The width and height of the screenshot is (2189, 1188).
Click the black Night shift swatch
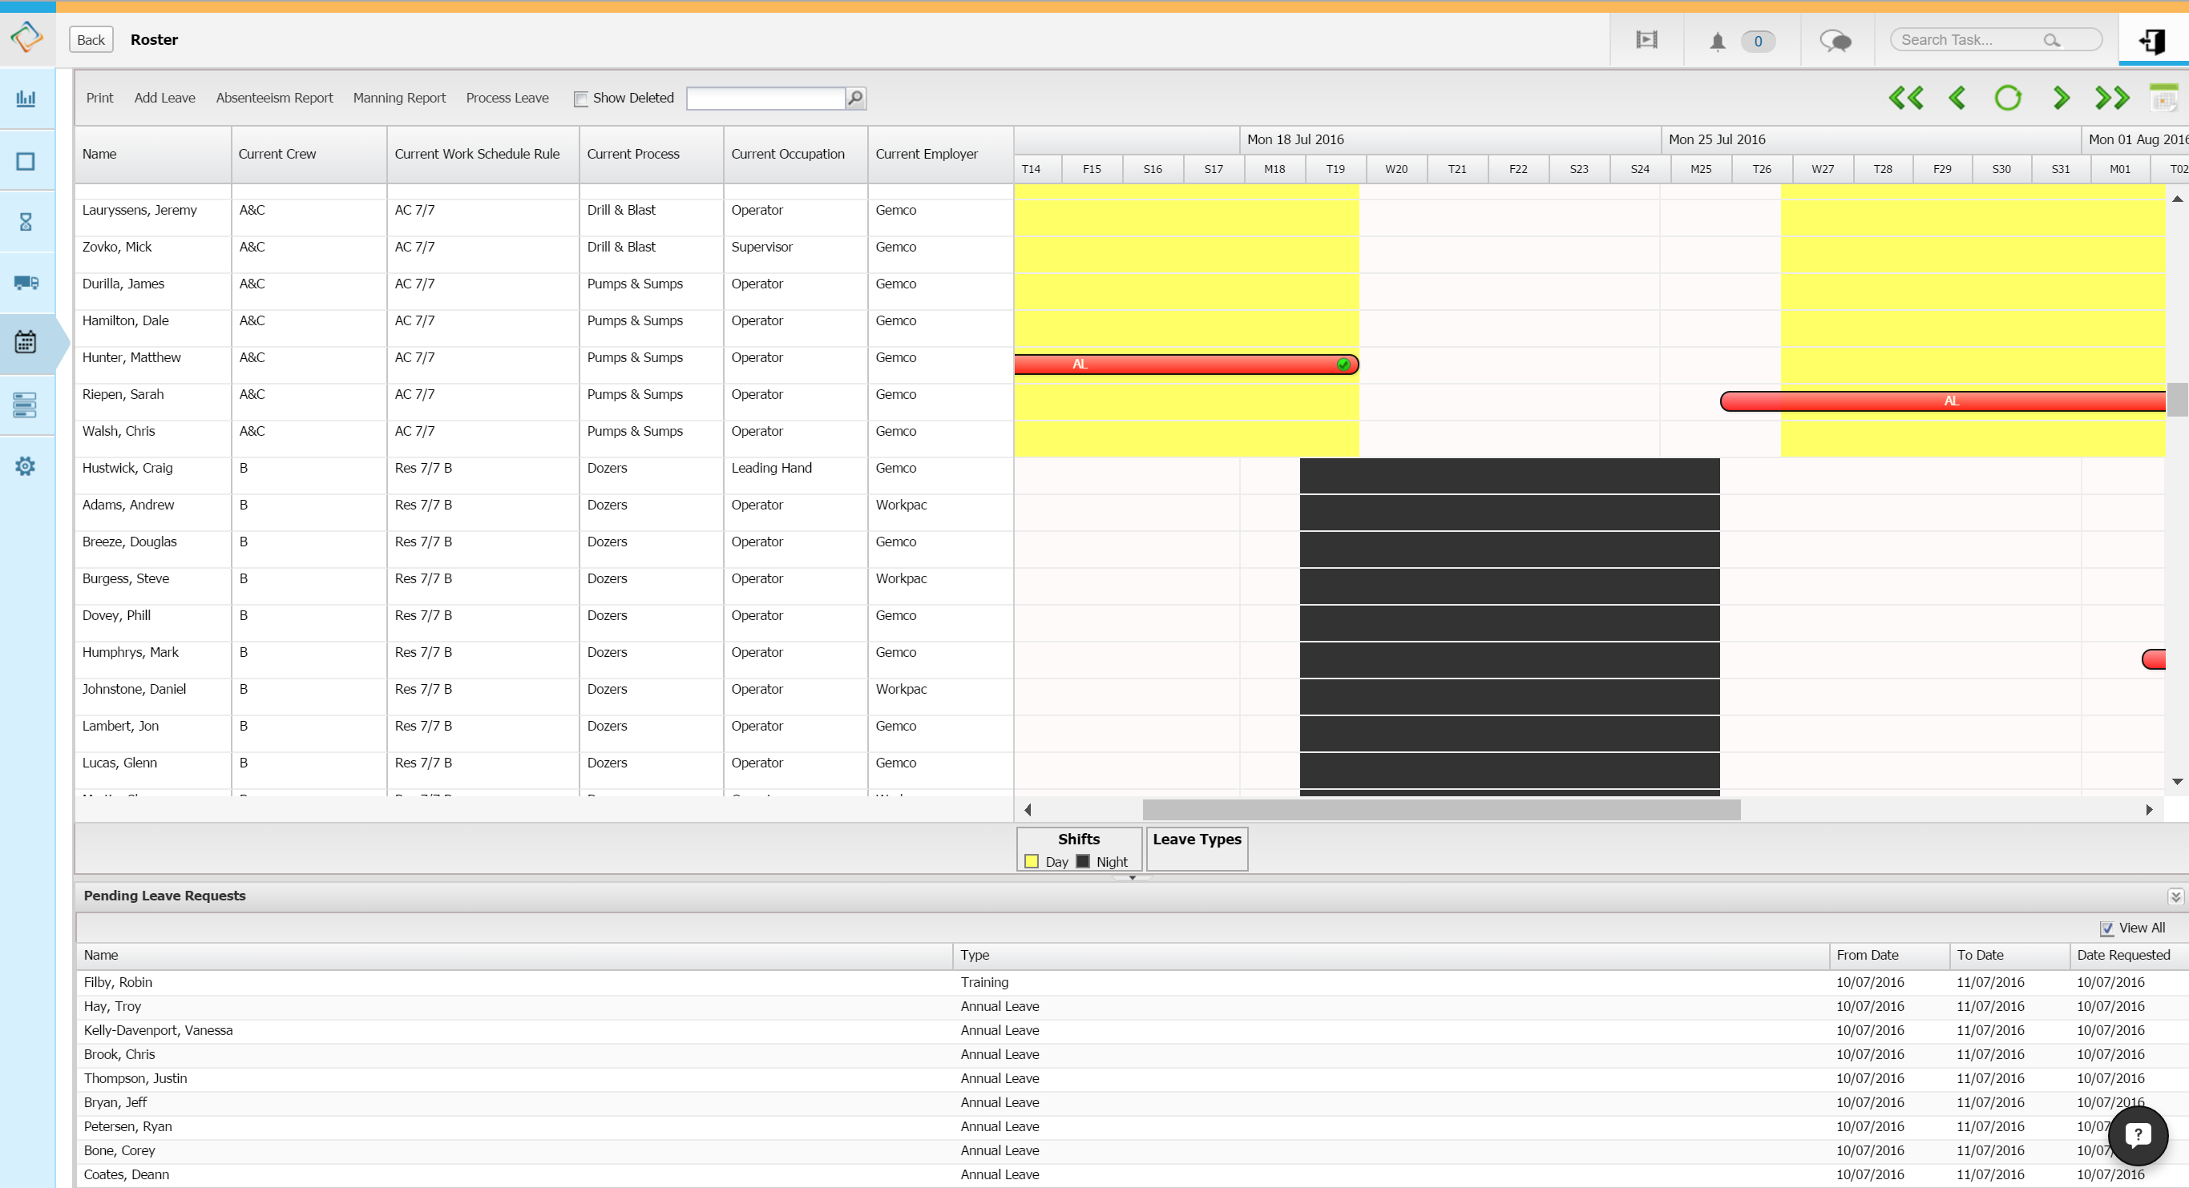pyautogui.click(x=1083, y=862)
